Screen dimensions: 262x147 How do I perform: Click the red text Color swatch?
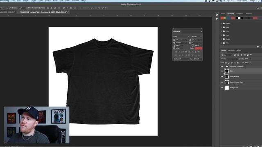tap(198, 48)
